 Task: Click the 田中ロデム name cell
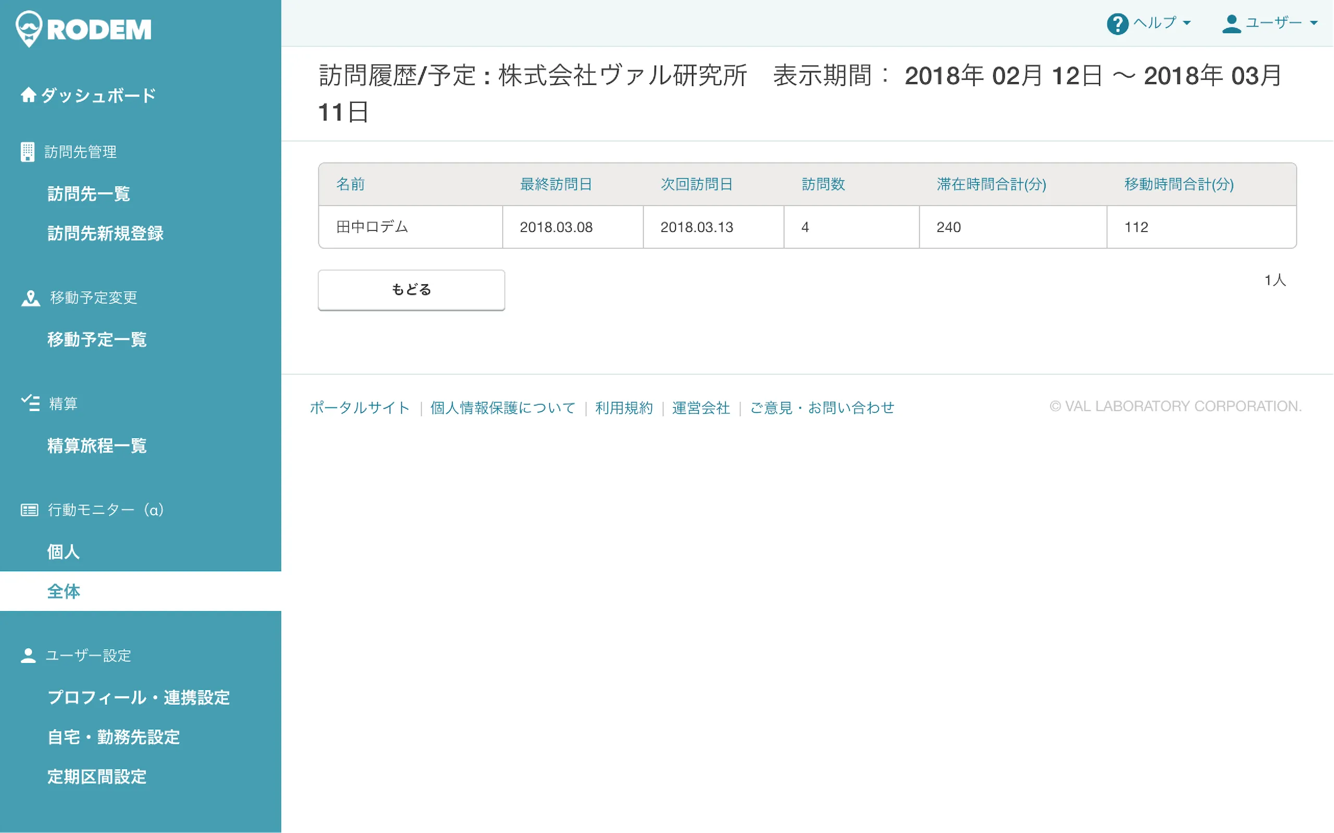372,227
